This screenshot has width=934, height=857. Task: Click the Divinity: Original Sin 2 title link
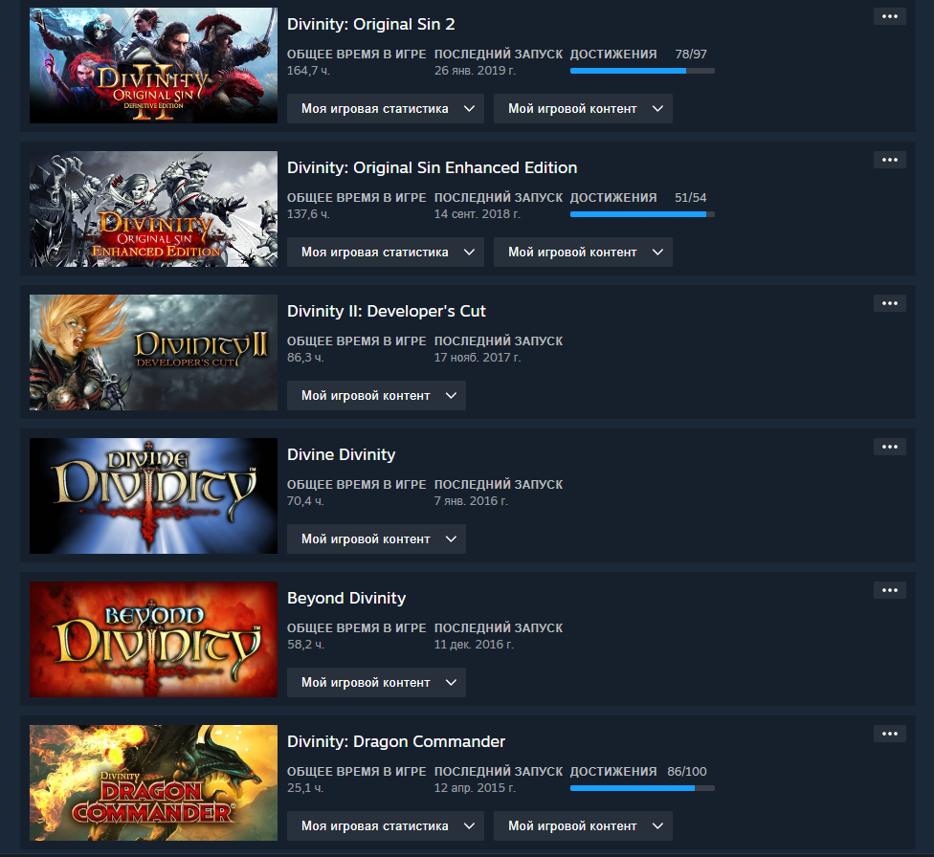[371, 25]
